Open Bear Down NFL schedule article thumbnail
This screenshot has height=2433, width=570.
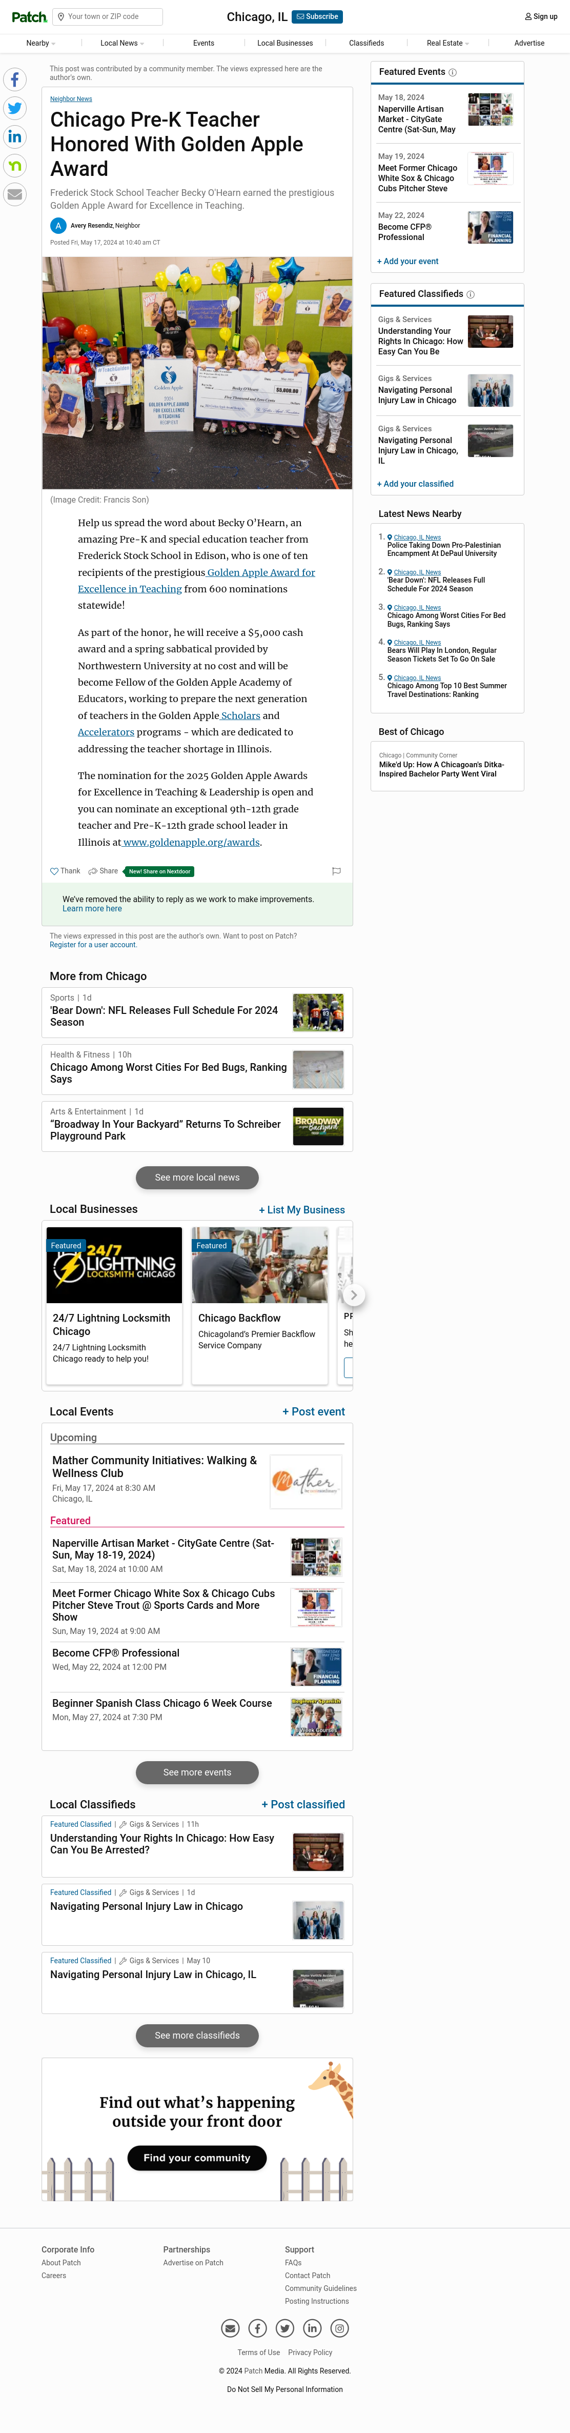(x=318, y=1012)
